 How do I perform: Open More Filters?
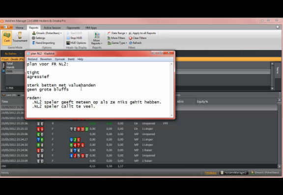click(116, 38)
